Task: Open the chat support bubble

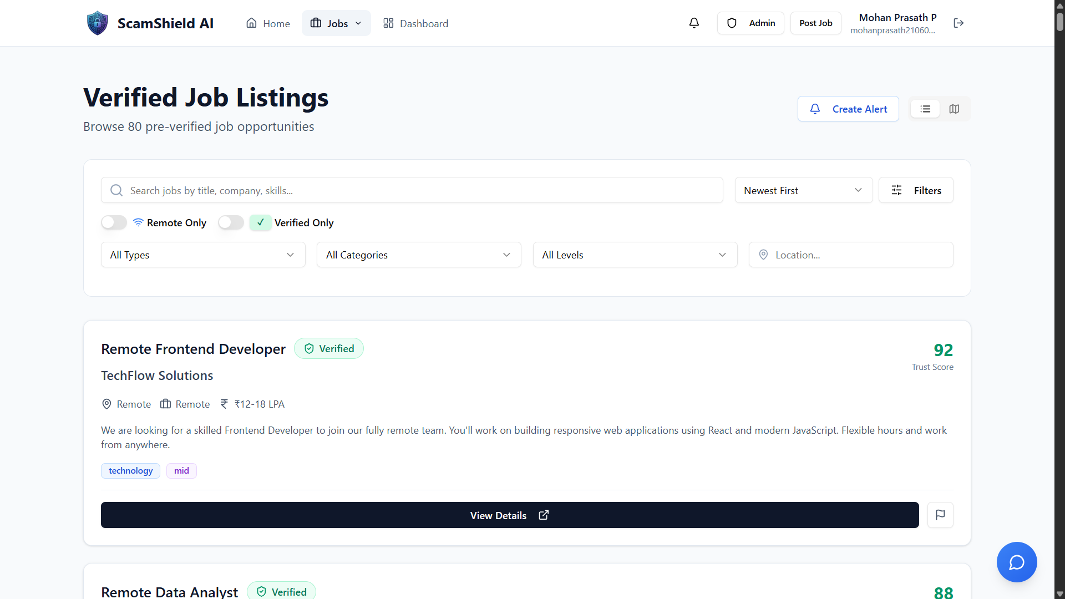Action: pyautogui.click(x=1016, y=562)
